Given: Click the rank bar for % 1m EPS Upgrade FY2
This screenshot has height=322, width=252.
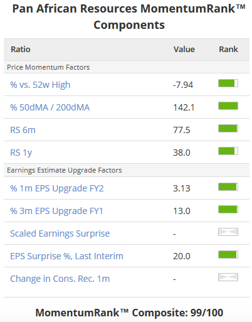Looking at the screenshot, I should [228, 187].
